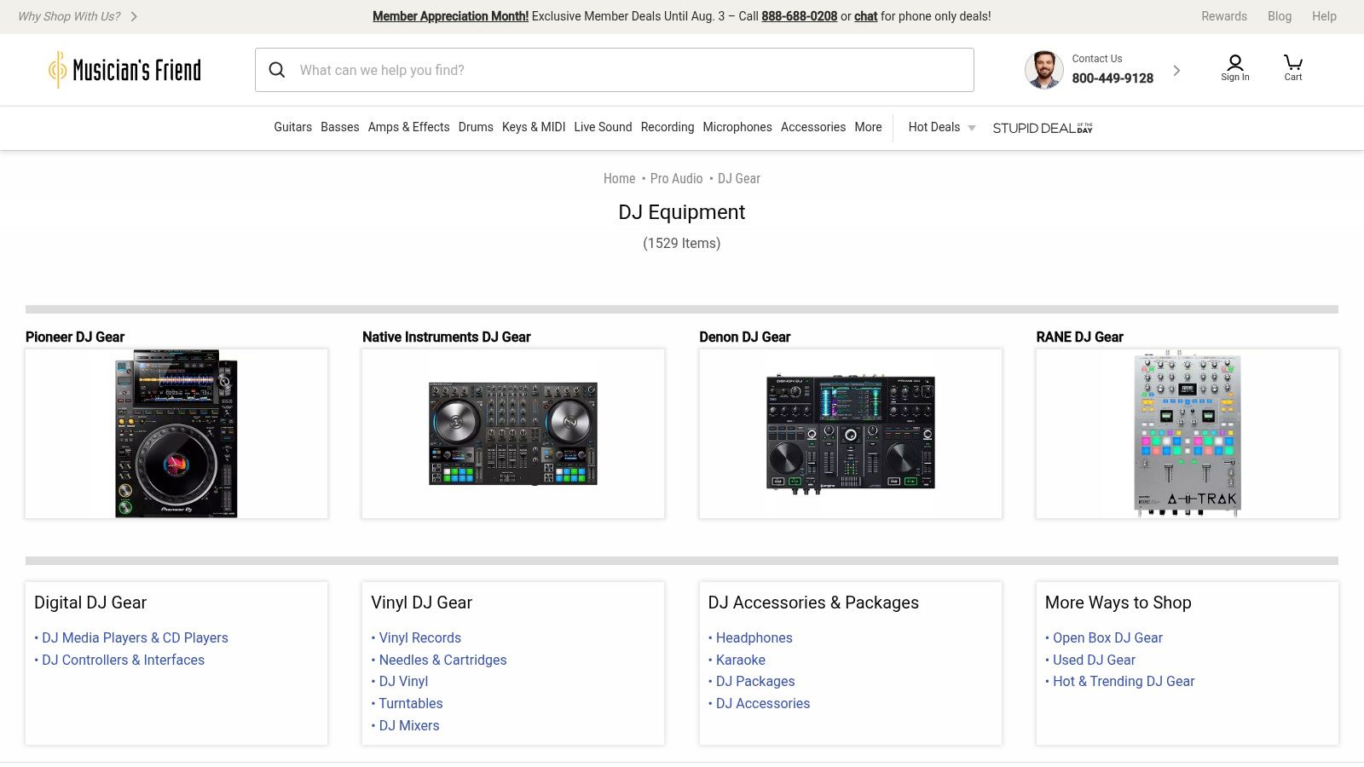Image resolution: width=1364 pixels, height=767 pixels.
Task: Open Used DJ Gear link
Action: pyautogui.click(x=1094, y=660)
